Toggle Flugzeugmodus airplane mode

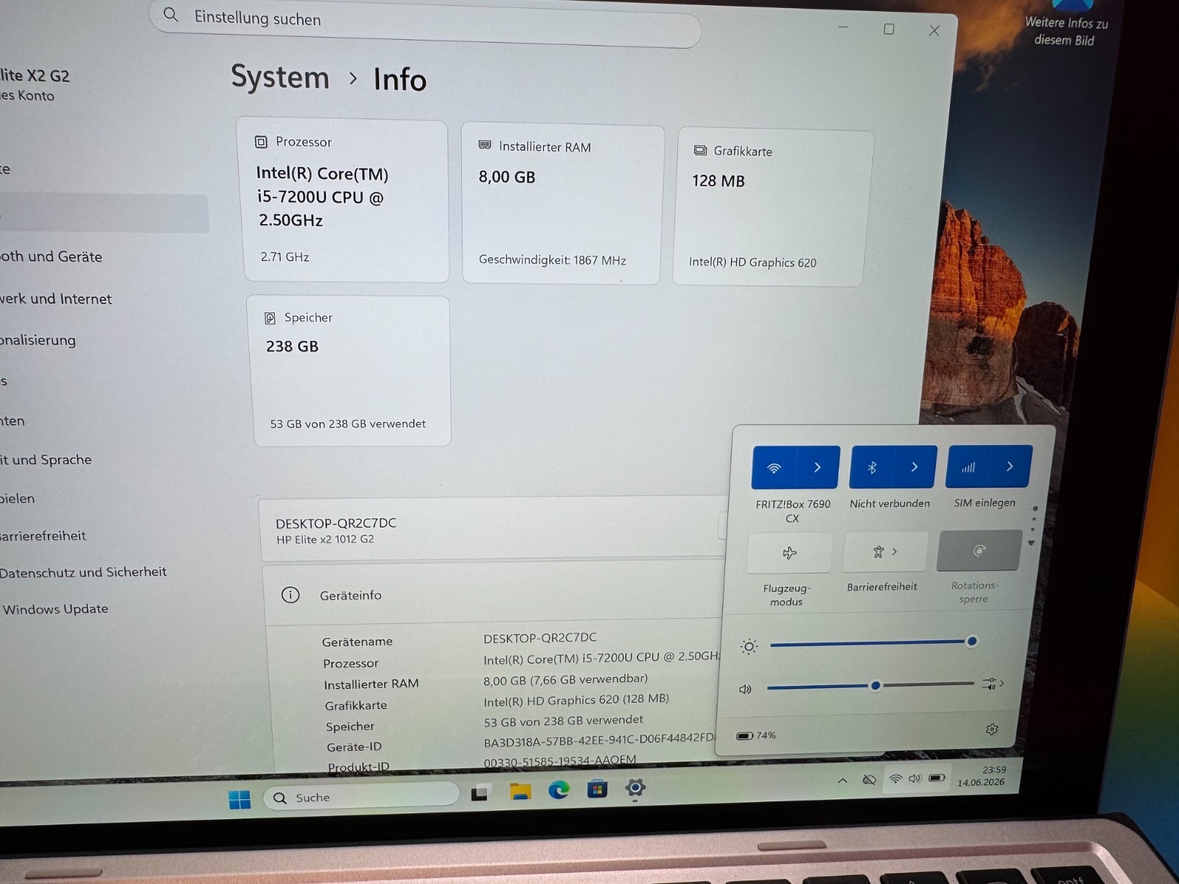(x=789, y=553)
